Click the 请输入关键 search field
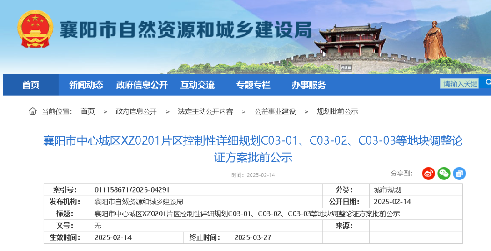The image size is (491, 251). point(459,83)
